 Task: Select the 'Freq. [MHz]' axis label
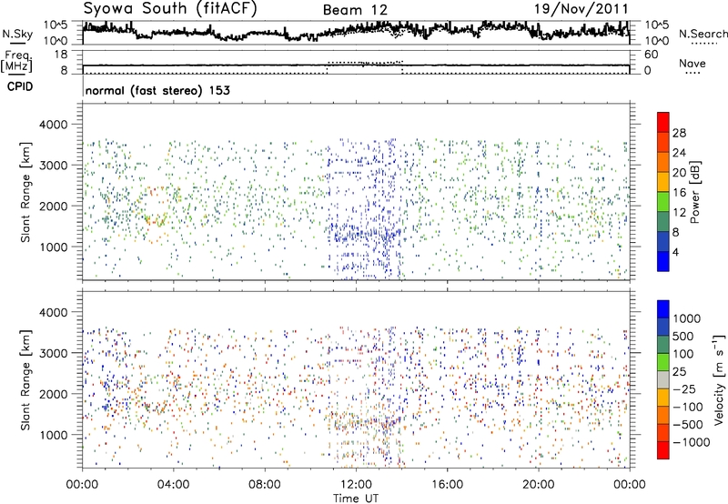point(16,62)
